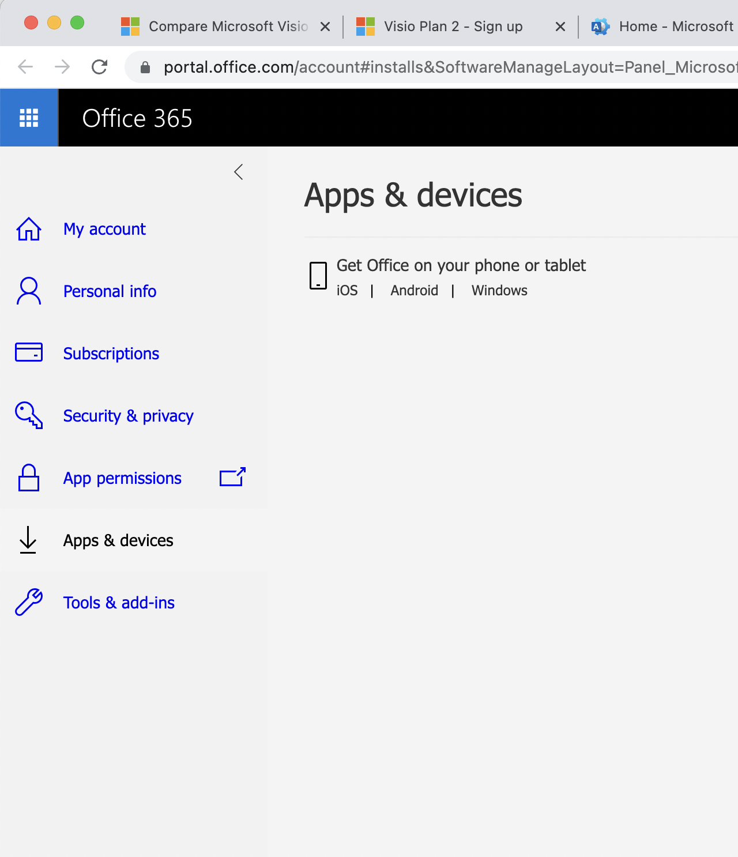Click the Tools & add-ins wrench icon
This screenshot has height=857, width=738.
pyautogui.click(x=29, y=602)
